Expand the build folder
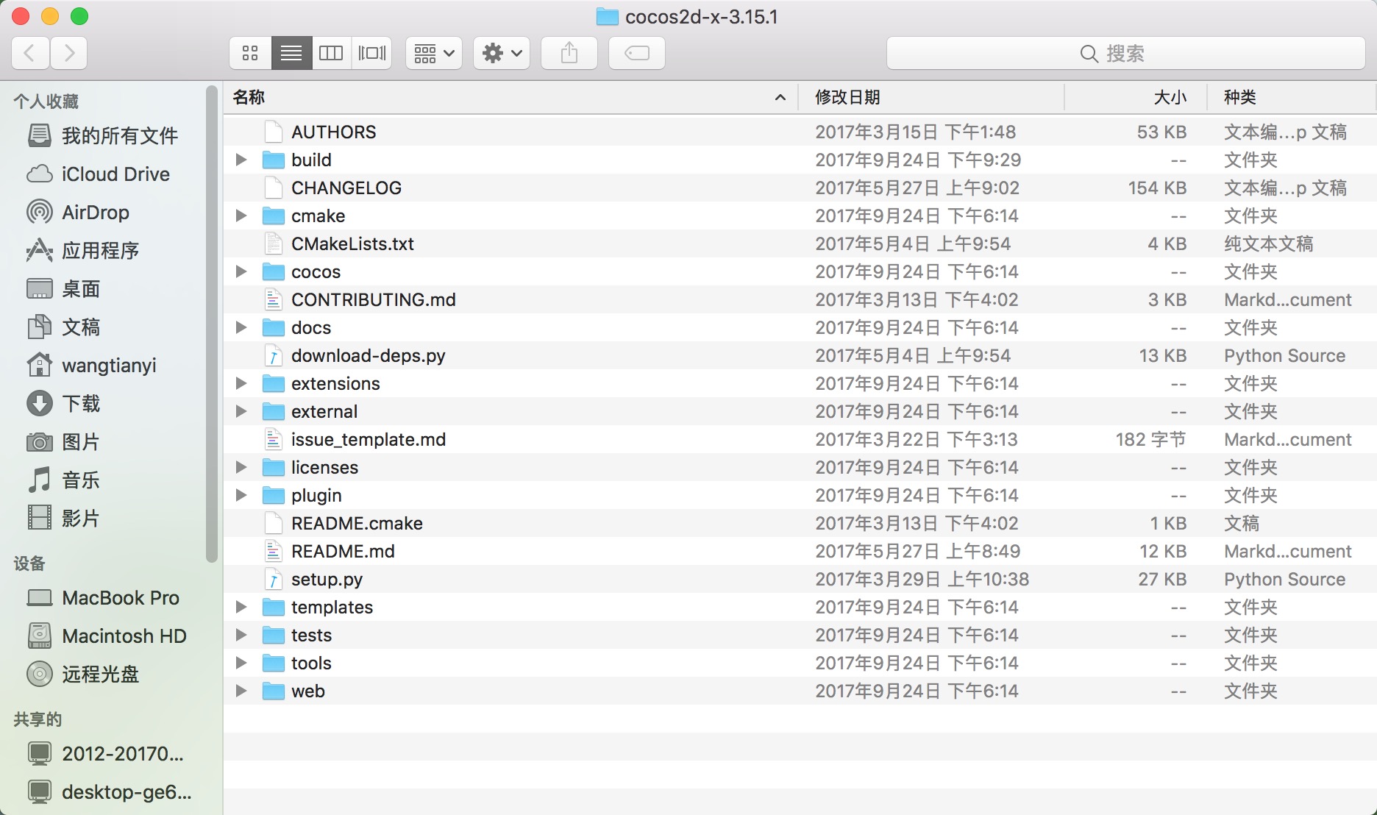The width and height of the screenshot is (1377, 815). (x=241, y=160)
